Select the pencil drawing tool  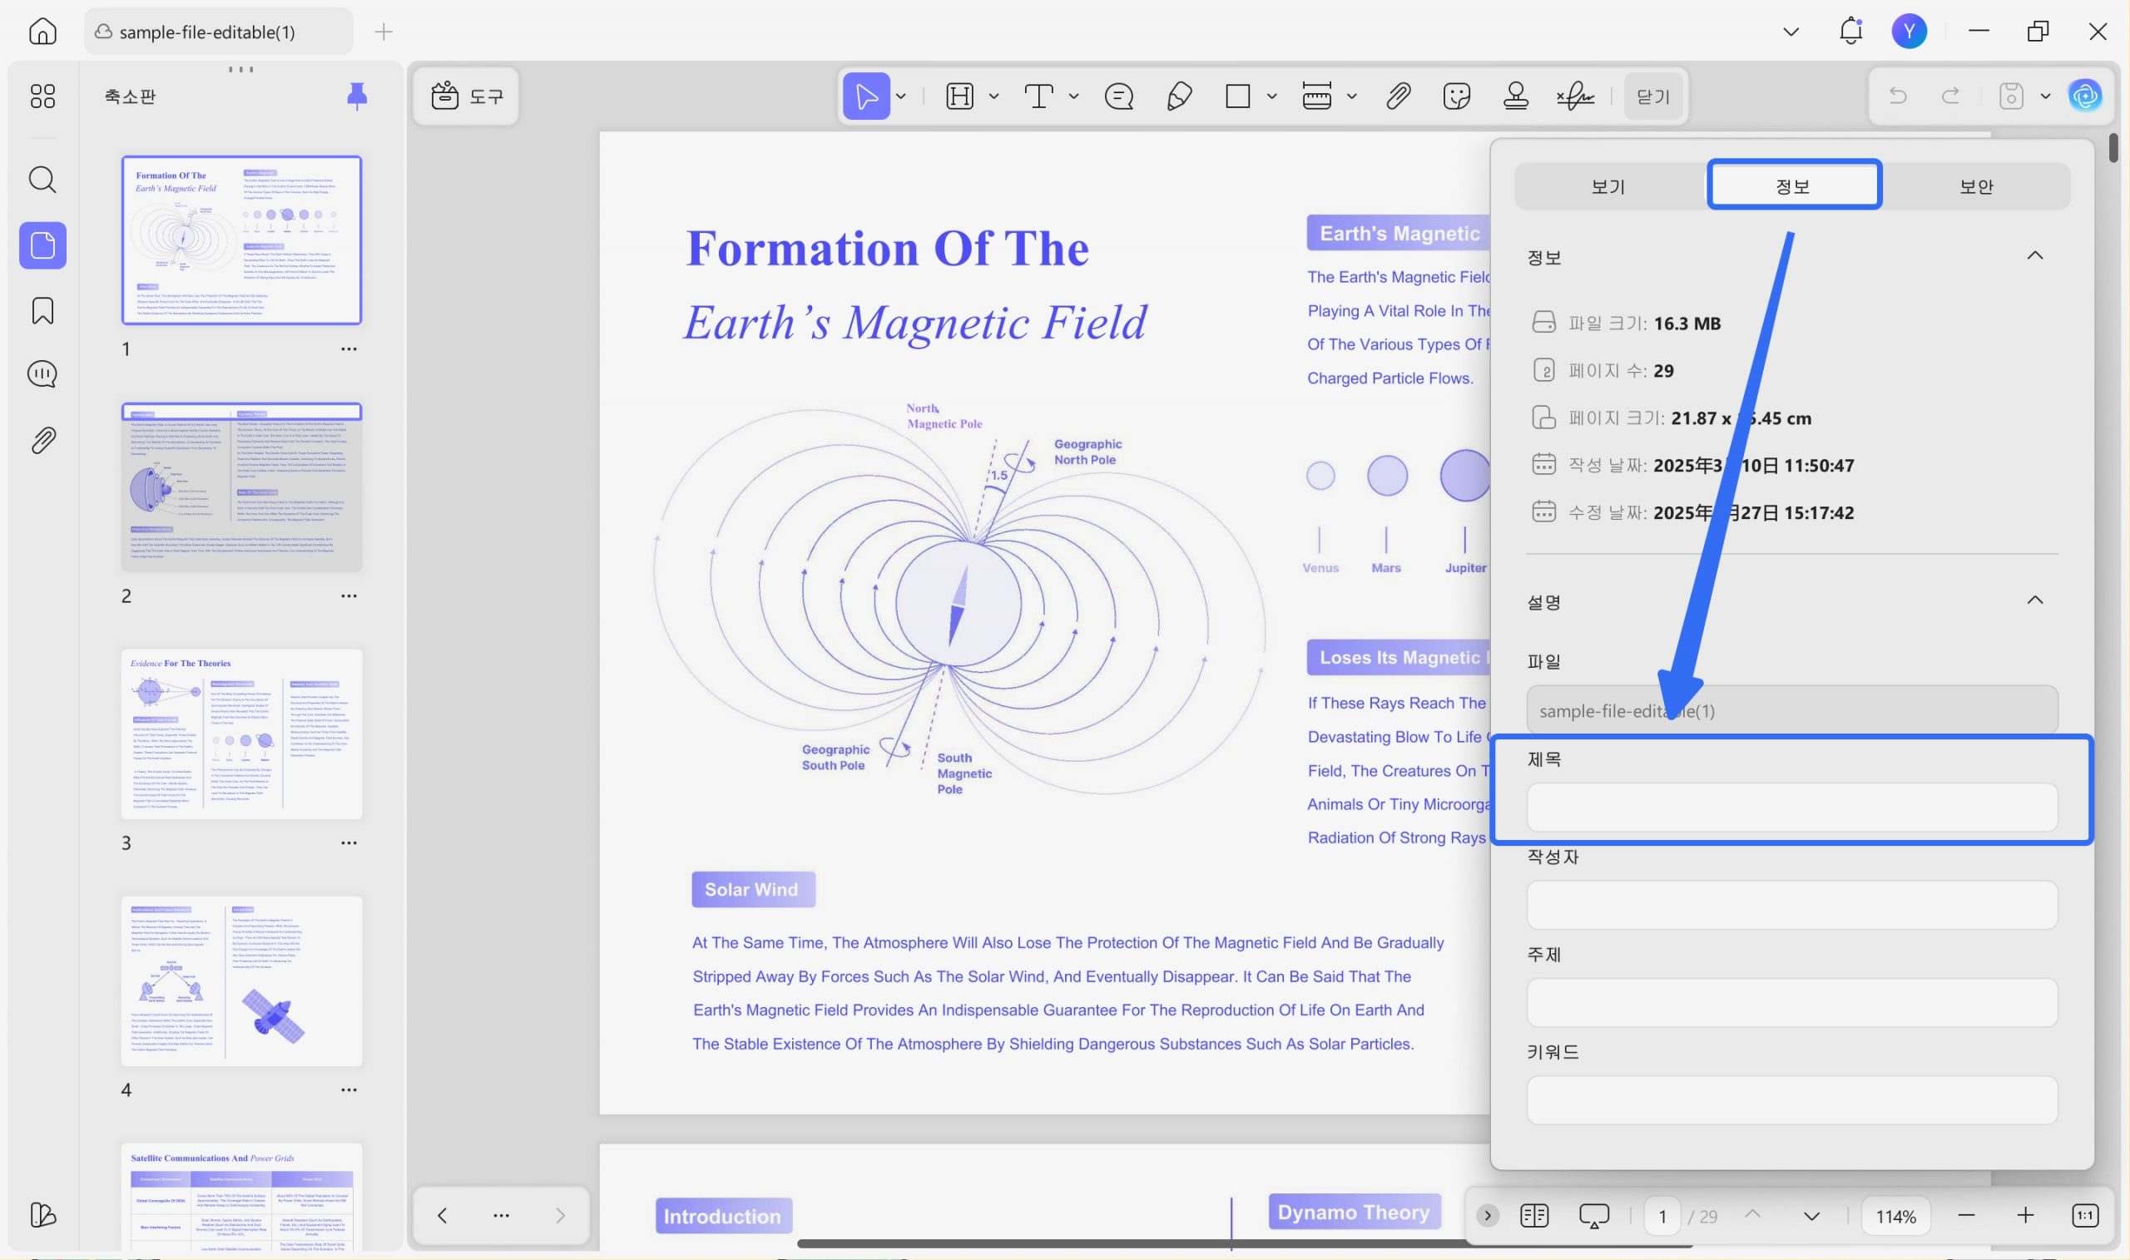(1179, 96)
